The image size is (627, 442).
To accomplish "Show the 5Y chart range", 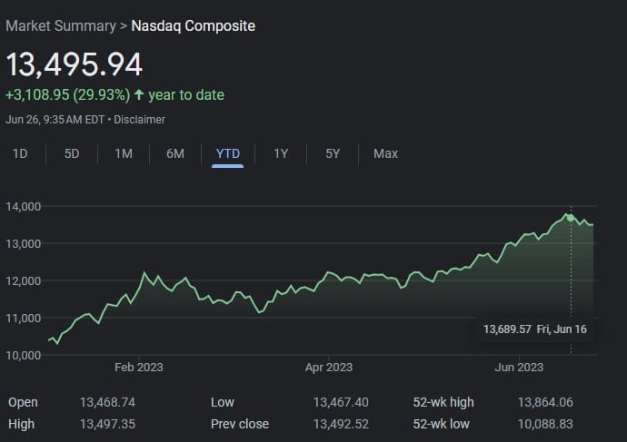I will (x=333, y=153).
